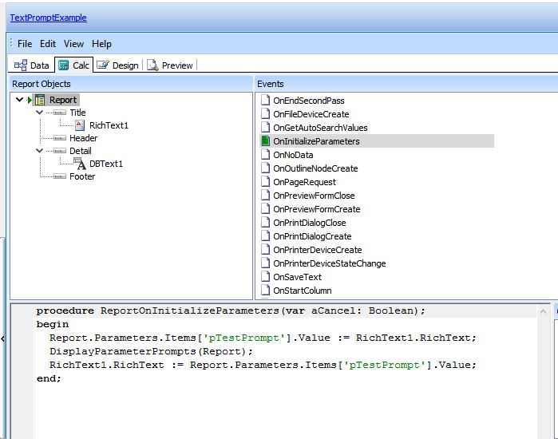Collapse the Report tree node
This screenshot has height=439, width=558.
[x=19, y=100]
